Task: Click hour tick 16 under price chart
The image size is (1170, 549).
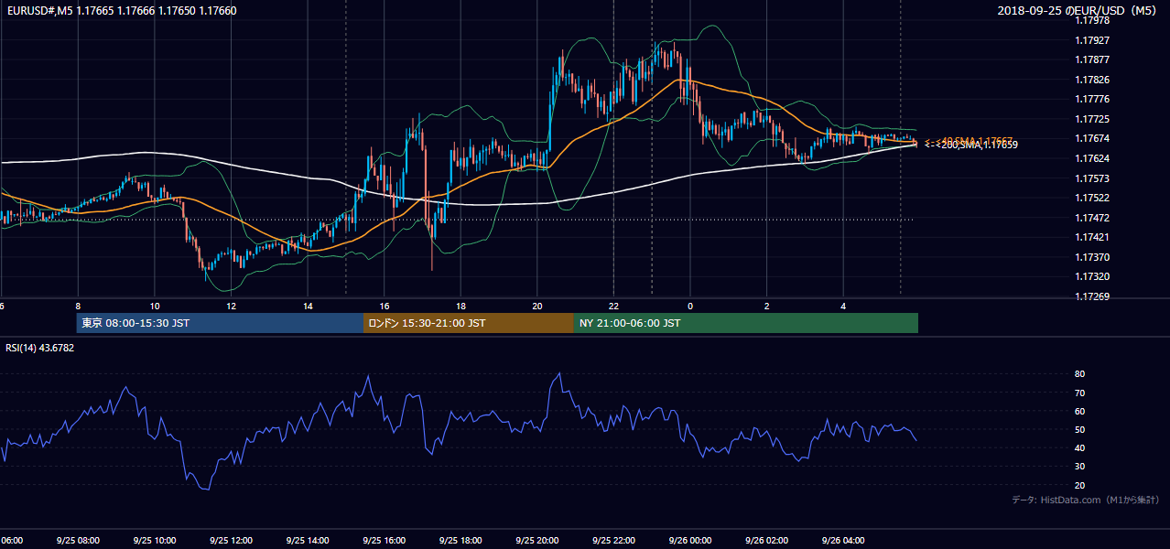Action: tap(385, 306)
